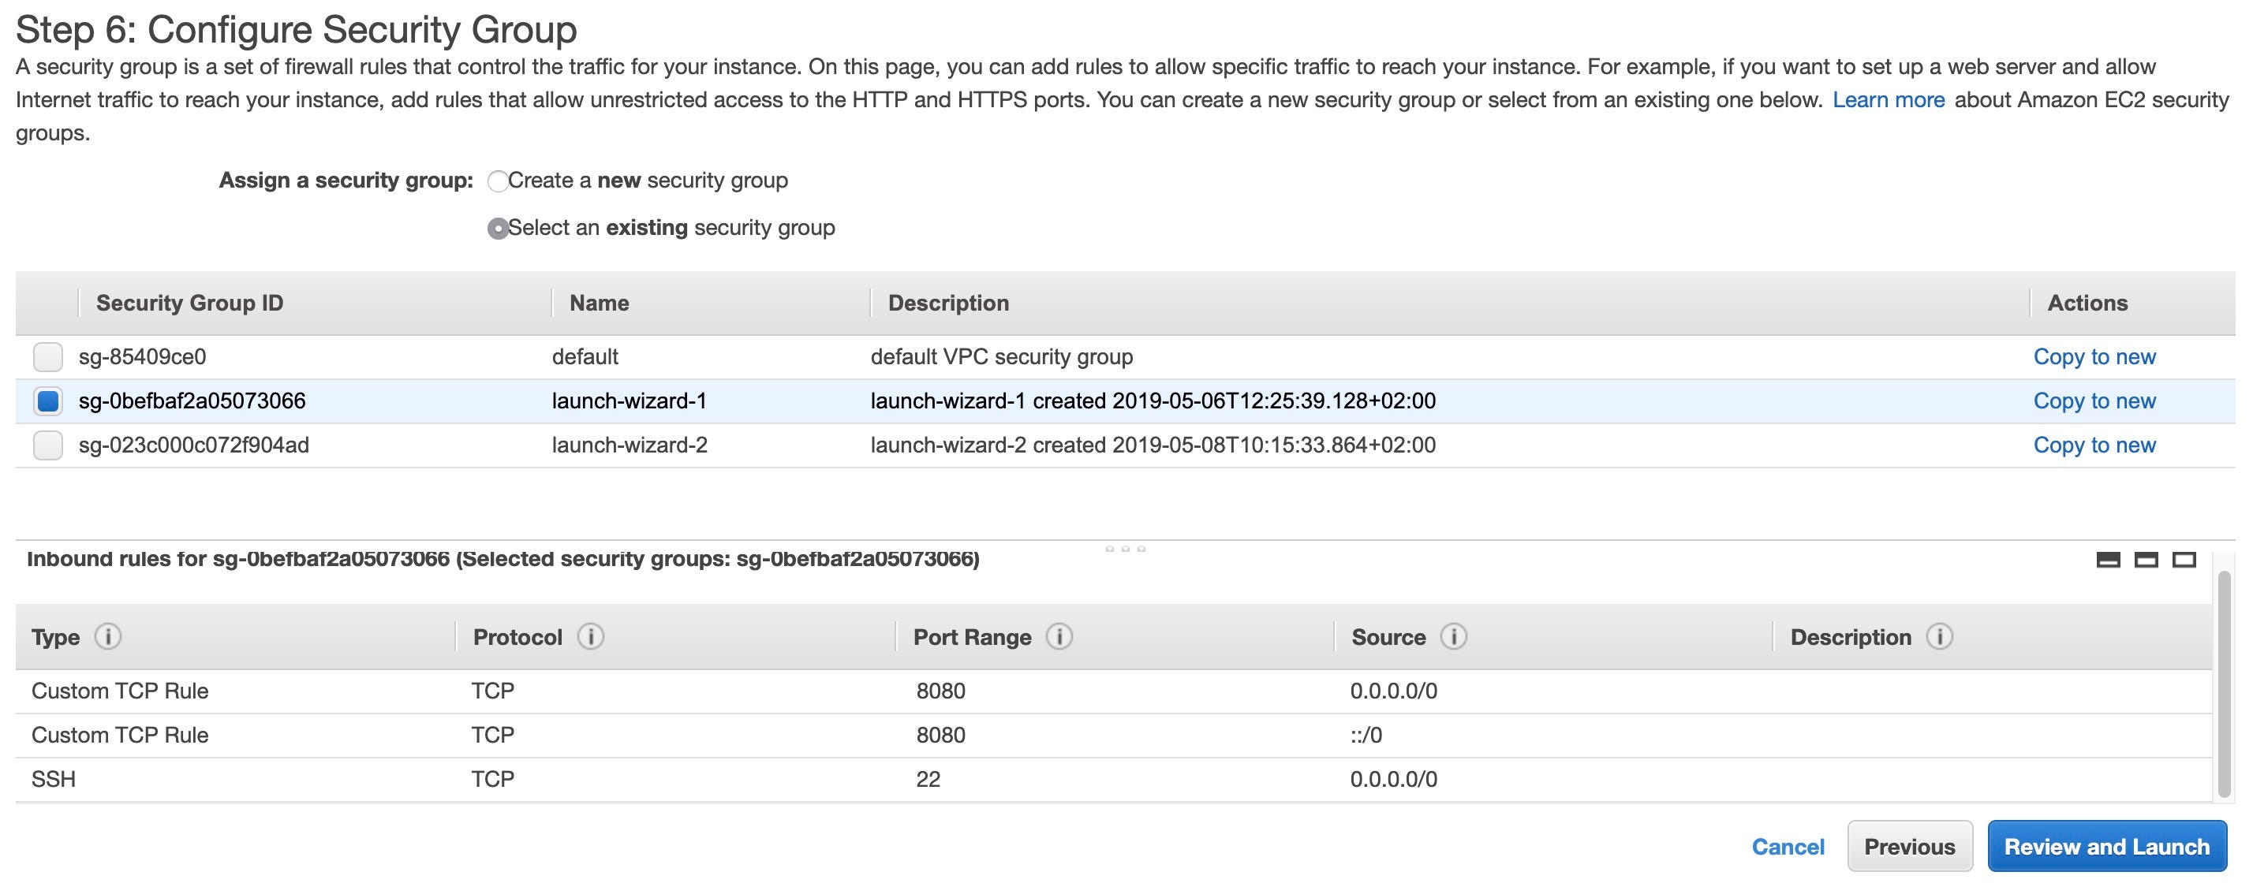Go back with the Previous button

click(1910, 846)
